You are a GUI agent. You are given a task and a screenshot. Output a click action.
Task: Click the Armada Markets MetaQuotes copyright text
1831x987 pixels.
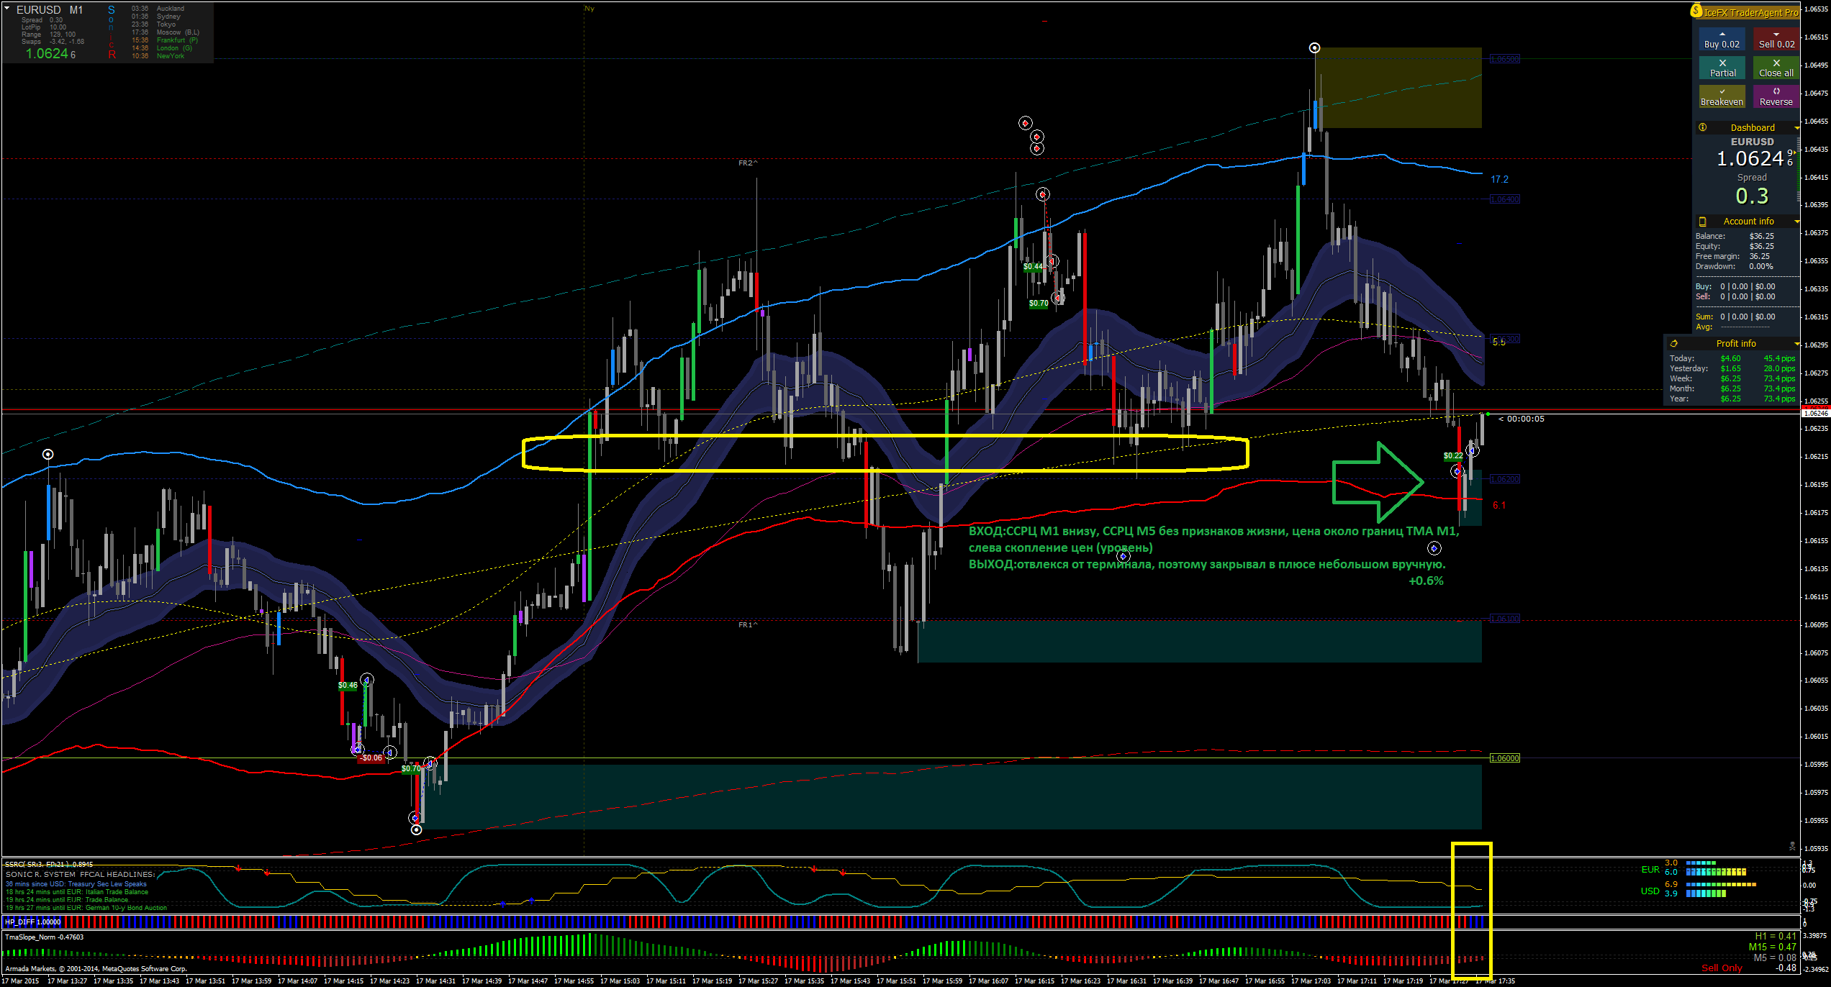[96, 969]
